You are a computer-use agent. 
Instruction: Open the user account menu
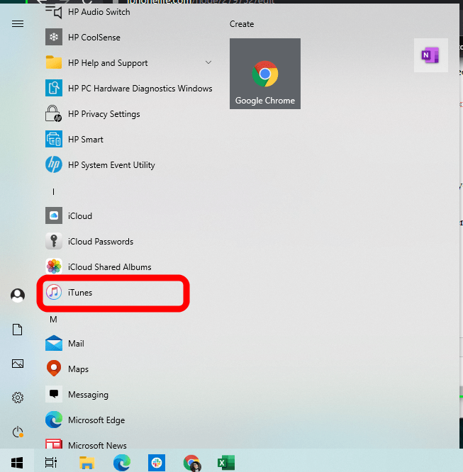click(18, 295)
